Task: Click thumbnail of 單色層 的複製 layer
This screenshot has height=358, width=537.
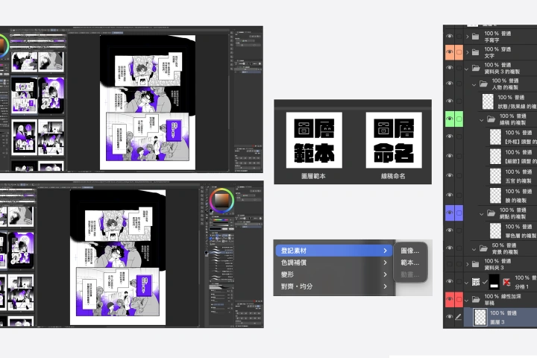Action: click(495, 230)
